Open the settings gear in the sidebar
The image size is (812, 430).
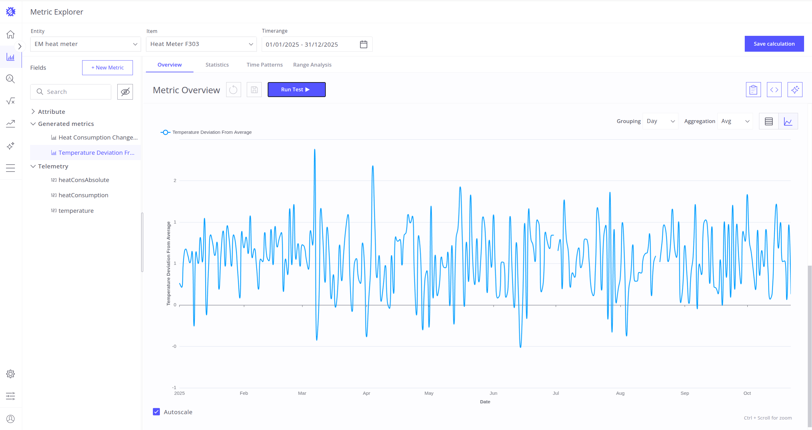tap(10, 374)
